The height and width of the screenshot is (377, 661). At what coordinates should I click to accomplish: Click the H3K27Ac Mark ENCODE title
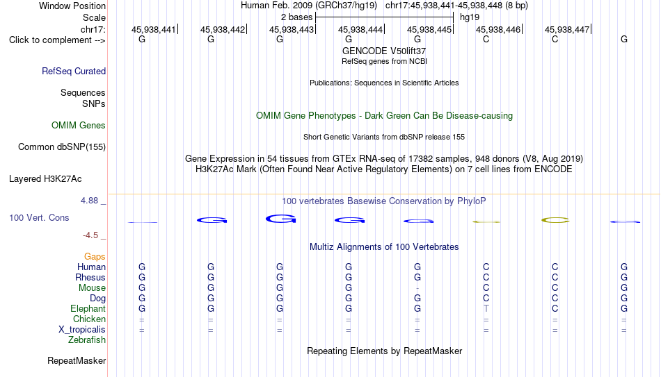point(384,169)
